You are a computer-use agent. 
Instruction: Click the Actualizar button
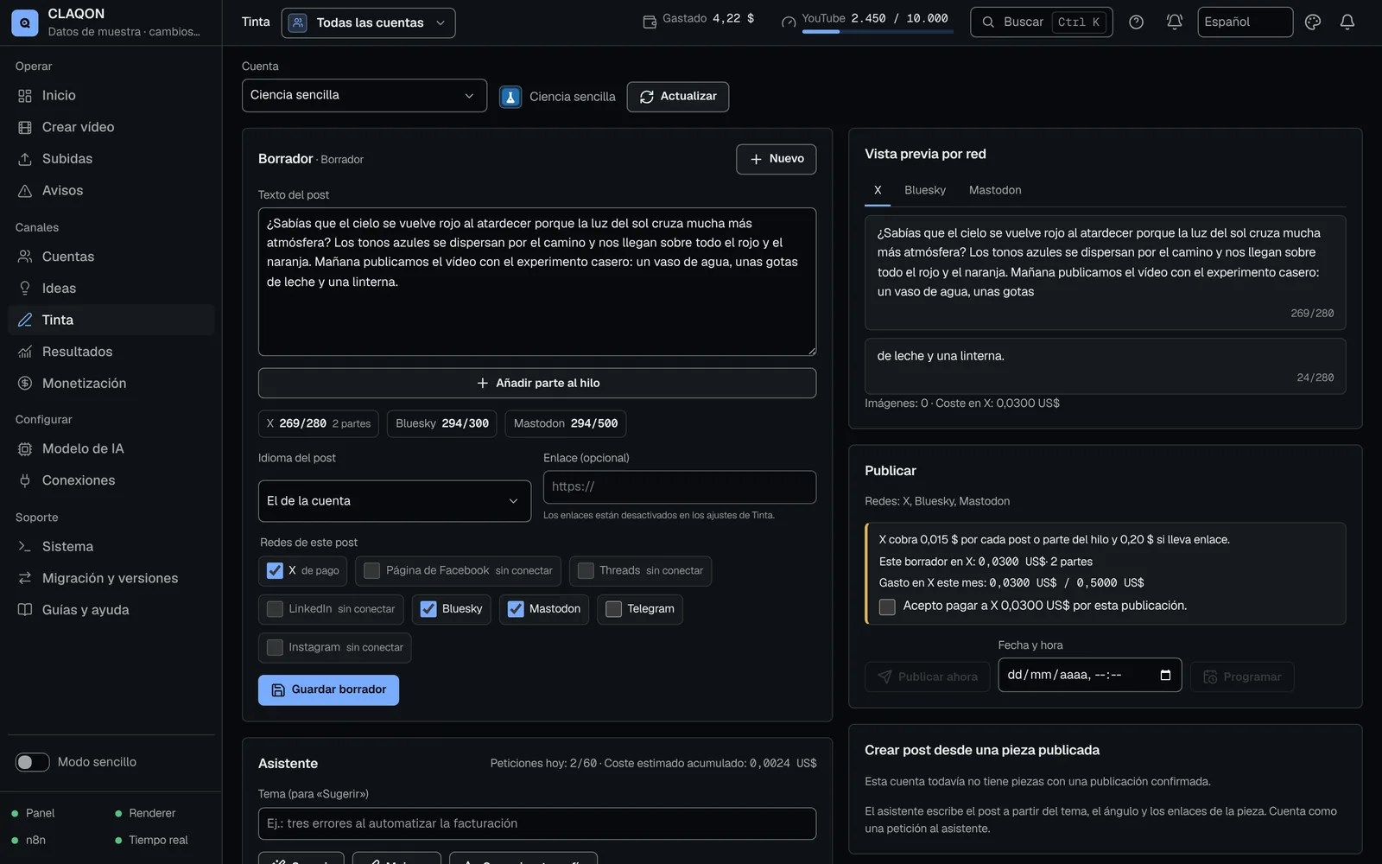pos(678,97)
